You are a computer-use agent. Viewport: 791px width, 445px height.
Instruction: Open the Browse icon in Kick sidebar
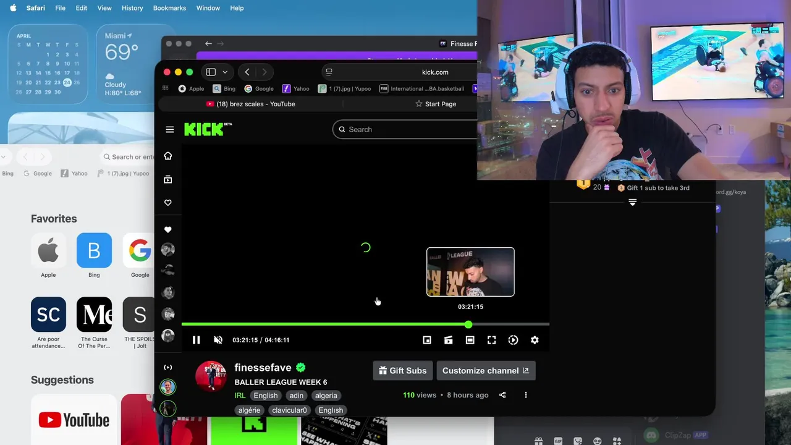[x=168, y=179]
